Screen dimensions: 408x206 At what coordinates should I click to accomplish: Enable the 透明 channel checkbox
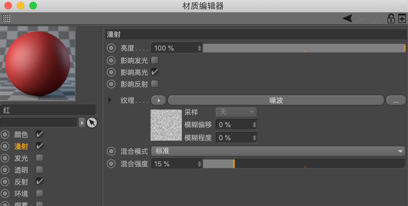click(x=39, y=170)
